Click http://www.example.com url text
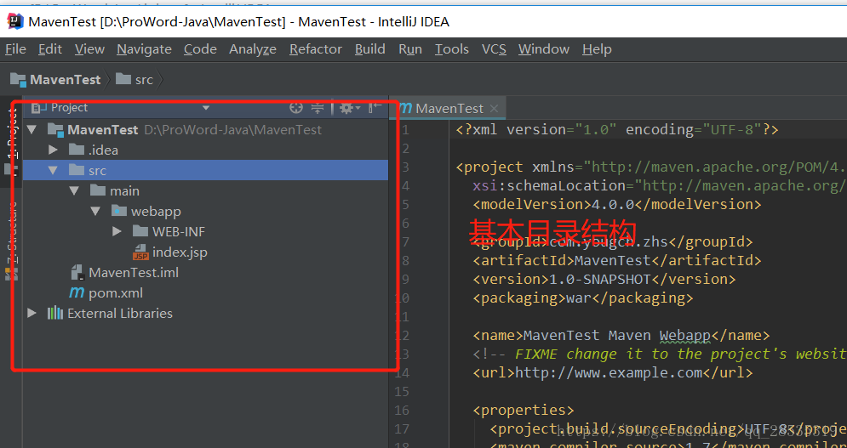847x448 pixels. [x=609, y=372]
